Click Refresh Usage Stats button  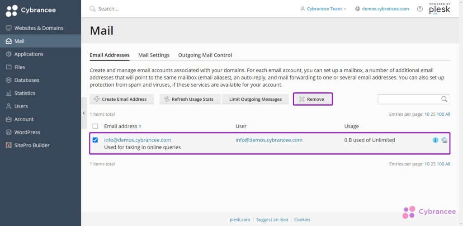[190, 99]
